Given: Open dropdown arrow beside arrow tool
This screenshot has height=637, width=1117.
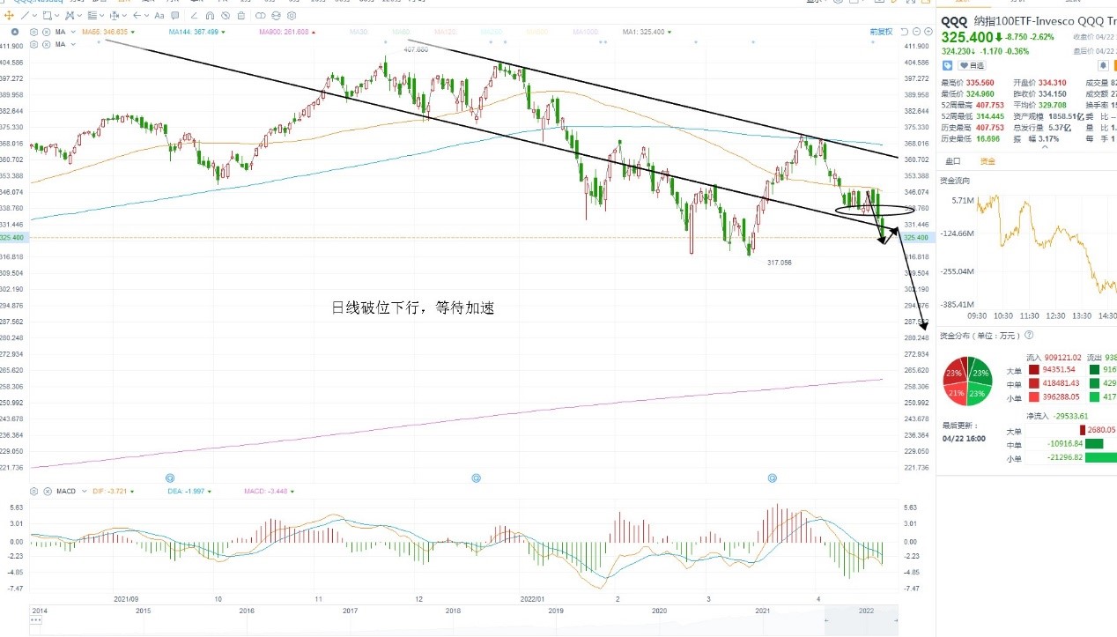Looking at the screenshot, I should pos(146,15).
